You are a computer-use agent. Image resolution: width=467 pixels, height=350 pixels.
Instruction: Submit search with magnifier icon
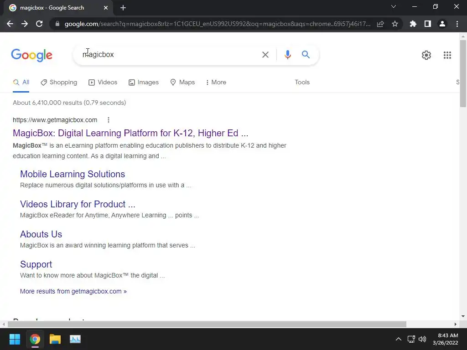pos(306,55)
